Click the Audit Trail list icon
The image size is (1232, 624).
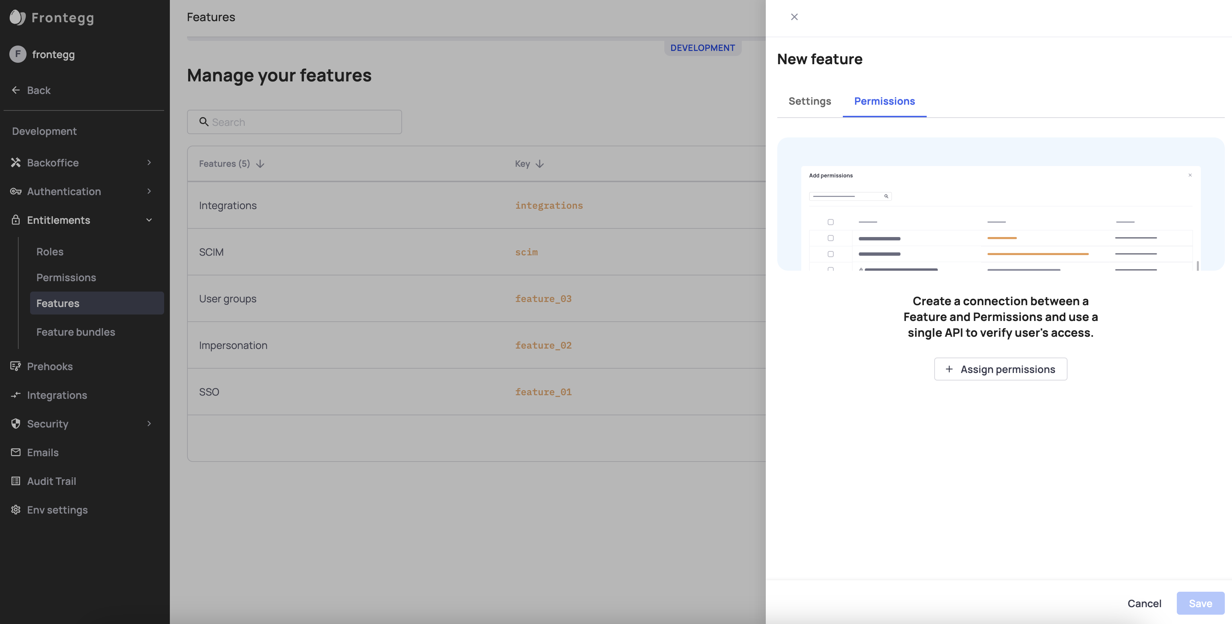pos(16,481)
